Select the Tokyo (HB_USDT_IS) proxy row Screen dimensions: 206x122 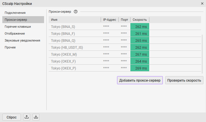coord(125,47)
